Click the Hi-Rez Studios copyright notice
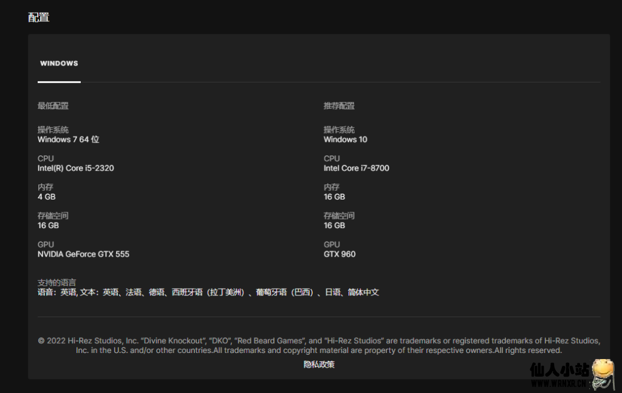Screen dimensions: 622x393 (x=319, y=345)
